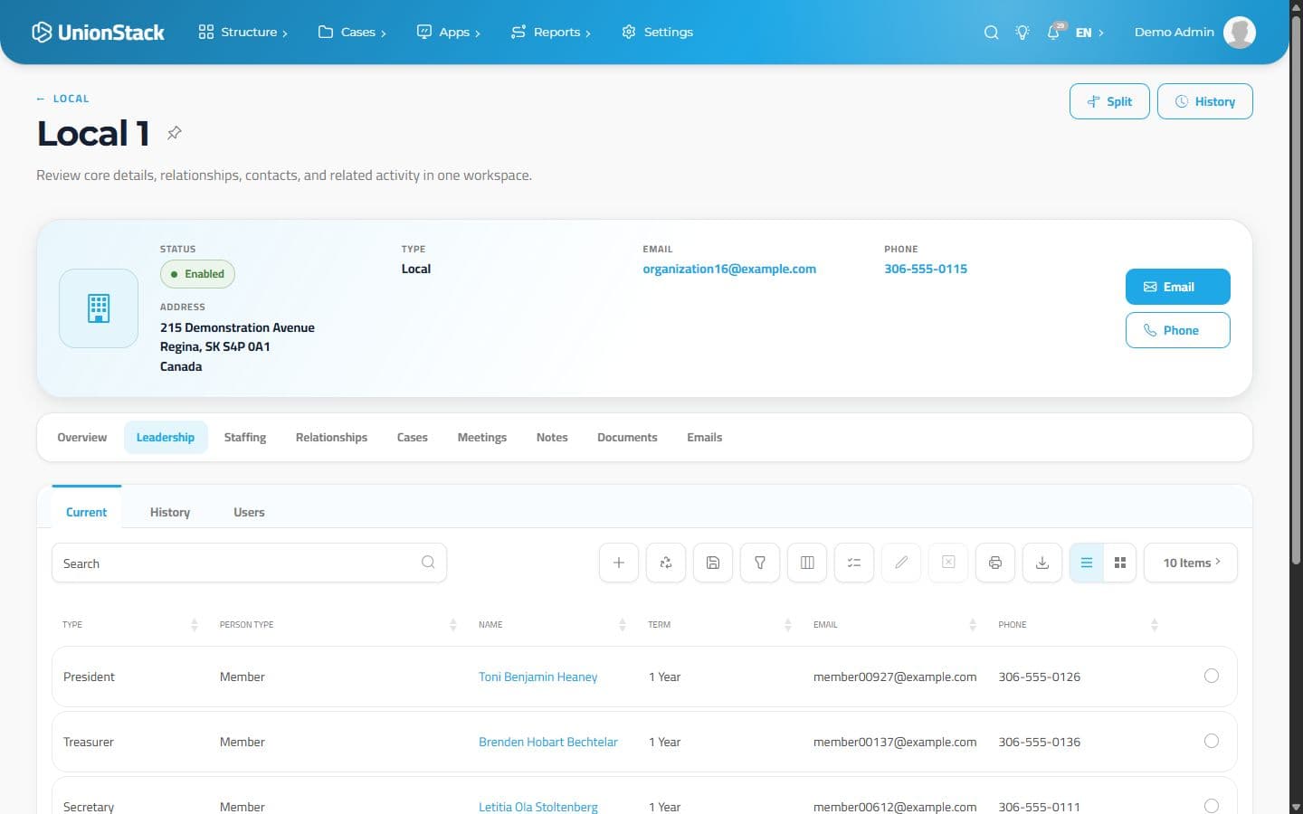
Task: Click the building organization icon
Action: (x=99, y=308)
